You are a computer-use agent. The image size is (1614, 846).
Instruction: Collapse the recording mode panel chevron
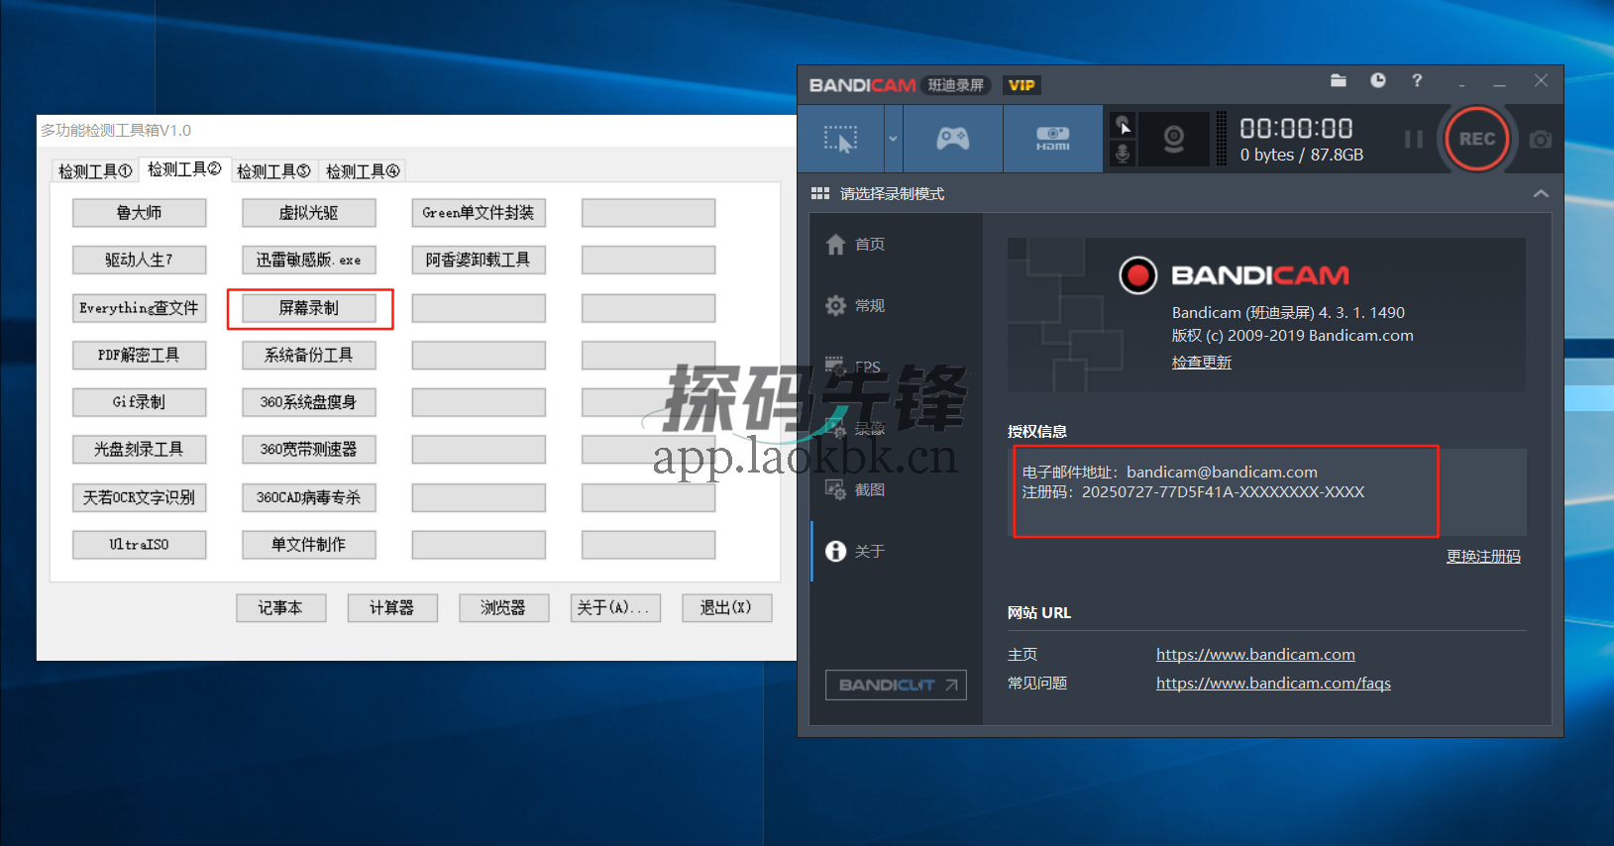(1541, 193)
